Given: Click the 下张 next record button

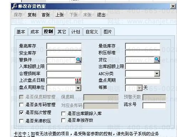Looking at the screenshot, I should pos(73,15).
